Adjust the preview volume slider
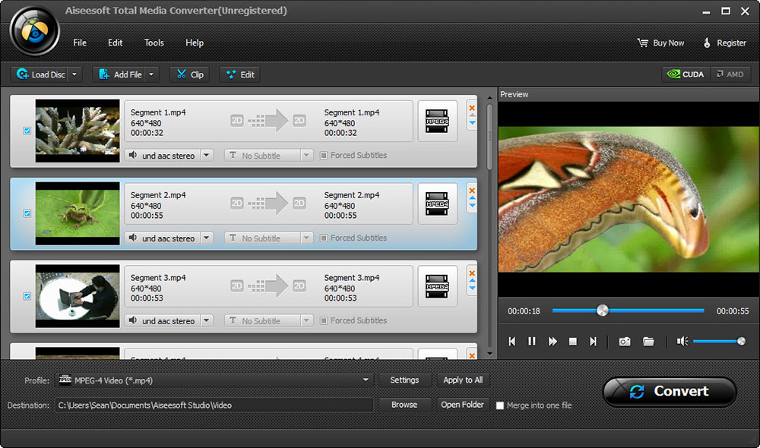760x448 pixels. tap(719, 342)
